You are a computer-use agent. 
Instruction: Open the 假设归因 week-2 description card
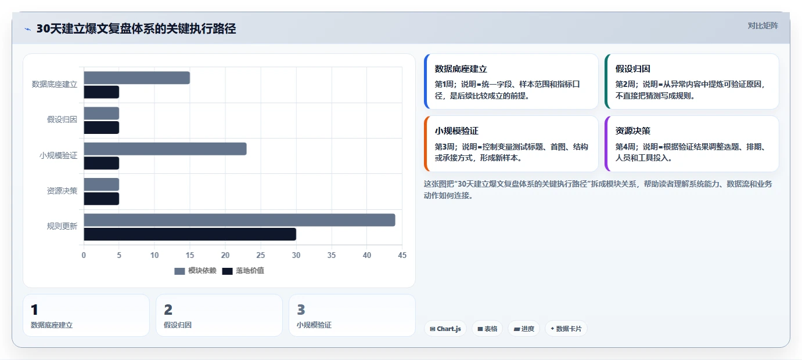pyautogui.click(x=692, y=82)
